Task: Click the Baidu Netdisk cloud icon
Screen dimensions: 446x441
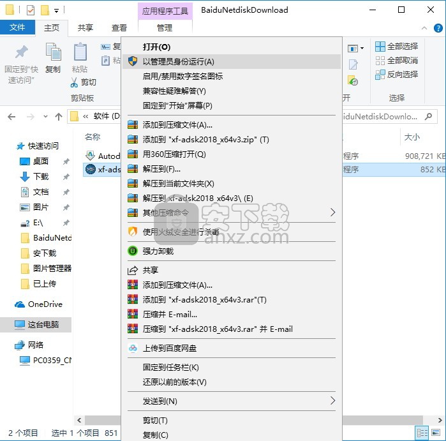Action: click(133, 348)
